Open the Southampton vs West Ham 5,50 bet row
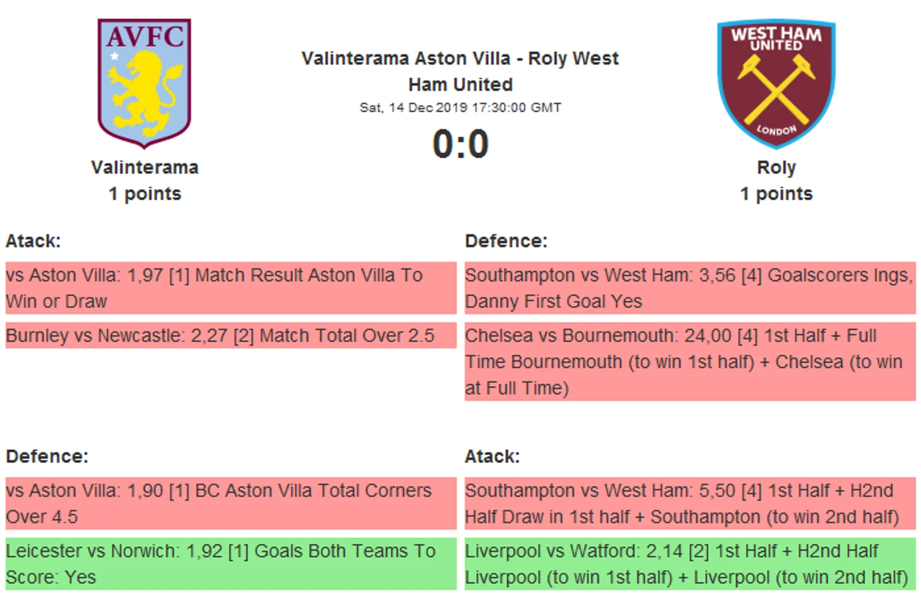 coord(689,503)
